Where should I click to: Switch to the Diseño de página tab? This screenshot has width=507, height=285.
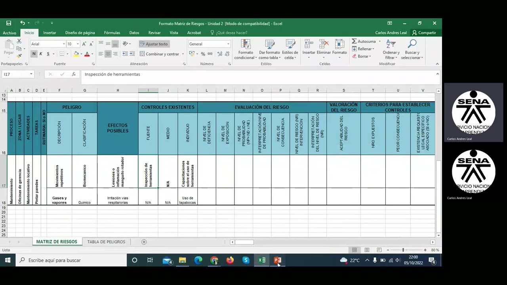(80, 33)
